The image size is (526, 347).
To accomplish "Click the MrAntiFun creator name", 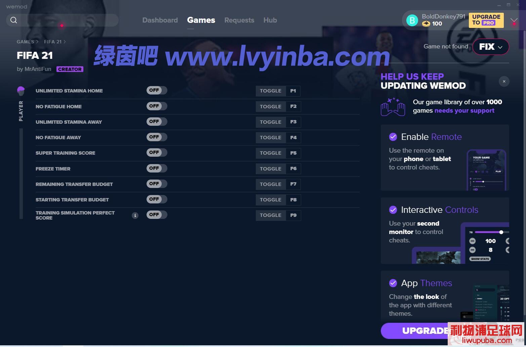I will (x=38, y=69).
